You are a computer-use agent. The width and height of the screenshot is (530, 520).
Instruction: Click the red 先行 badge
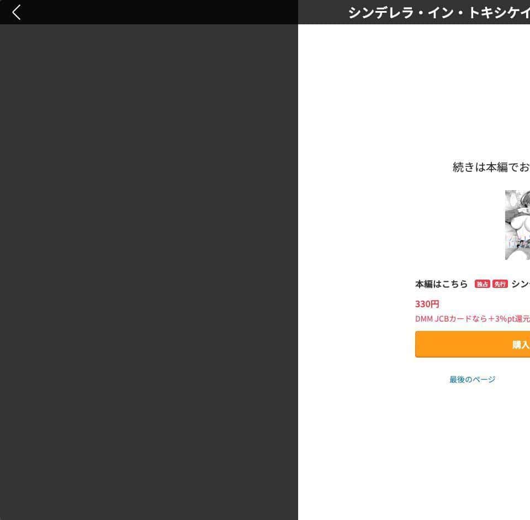click(x=500, y=284)
